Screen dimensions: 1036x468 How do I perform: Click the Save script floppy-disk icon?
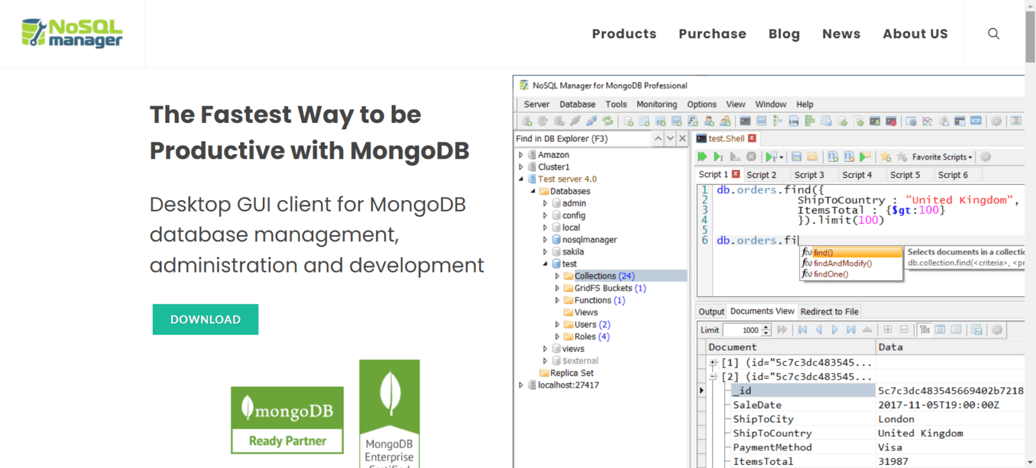pos(796,157)
